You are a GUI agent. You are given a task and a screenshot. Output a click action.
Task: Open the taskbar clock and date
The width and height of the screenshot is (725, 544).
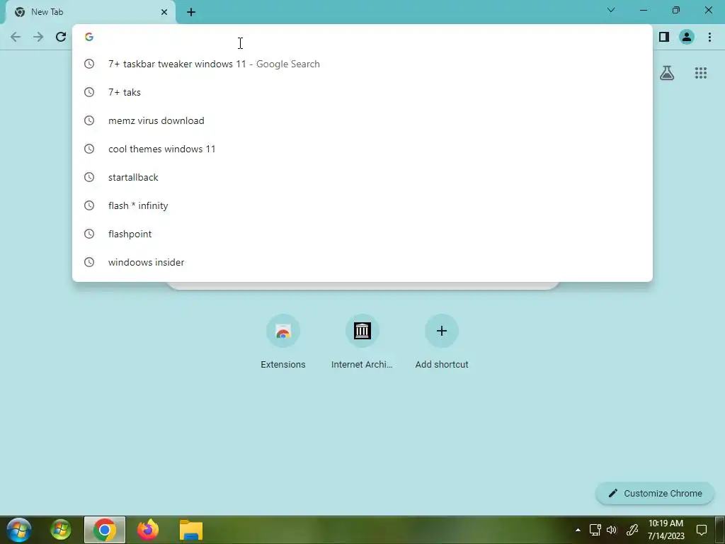tap(666, 530)
